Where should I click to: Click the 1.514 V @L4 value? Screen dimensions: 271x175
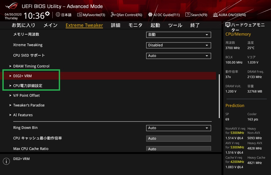tap(234, 138)
